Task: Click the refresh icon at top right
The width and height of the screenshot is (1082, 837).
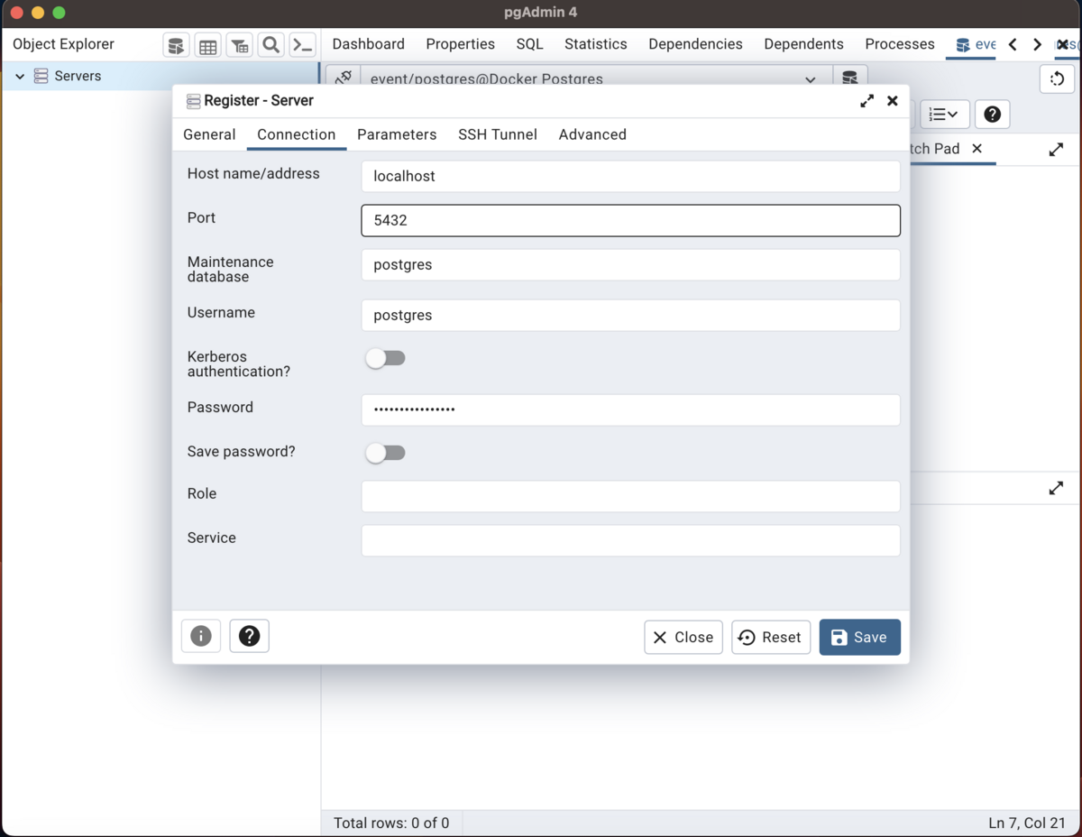Action: 1058,79
